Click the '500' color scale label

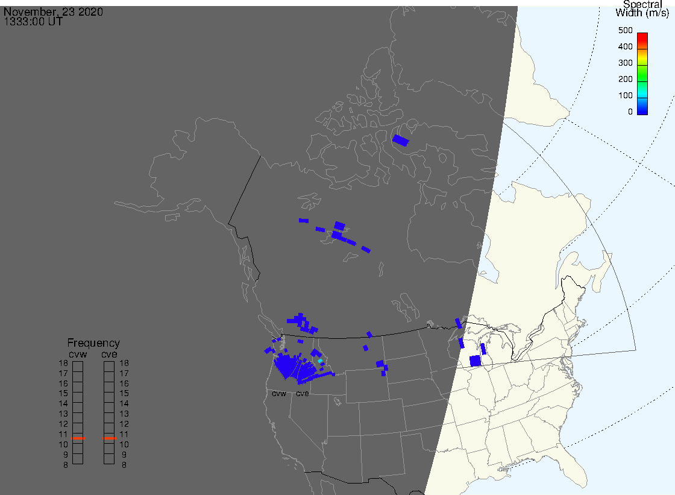tap(625, 30)
